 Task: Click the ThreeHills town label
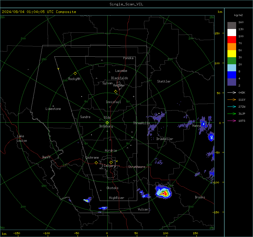(141, 123)
